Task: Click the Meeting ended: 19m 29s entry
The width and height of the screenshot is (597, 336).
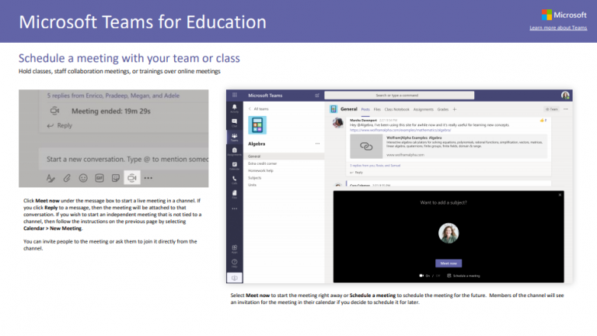Action: pos(111,111)
